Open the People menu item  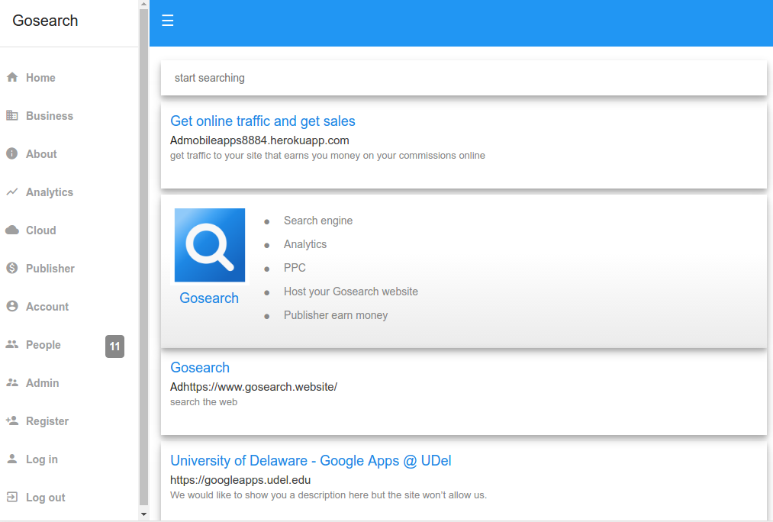point(43,345)
